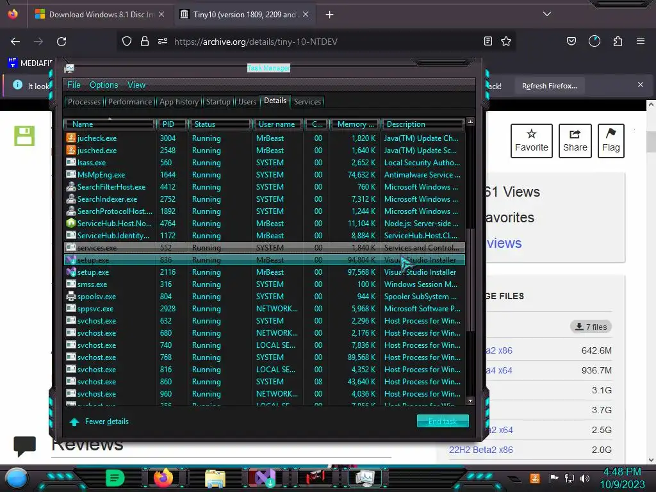Sort by the Memory column header
The height and width of the screenshot is (492, 656).
tap(355, 124)
